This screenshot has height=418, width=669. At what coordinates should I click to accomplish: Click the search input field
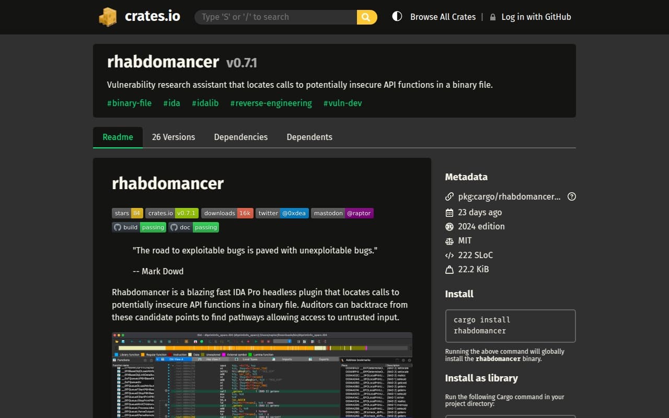[x=274, y=17]
